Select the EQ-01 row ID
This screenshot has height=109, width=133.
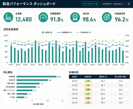point(75,81)
